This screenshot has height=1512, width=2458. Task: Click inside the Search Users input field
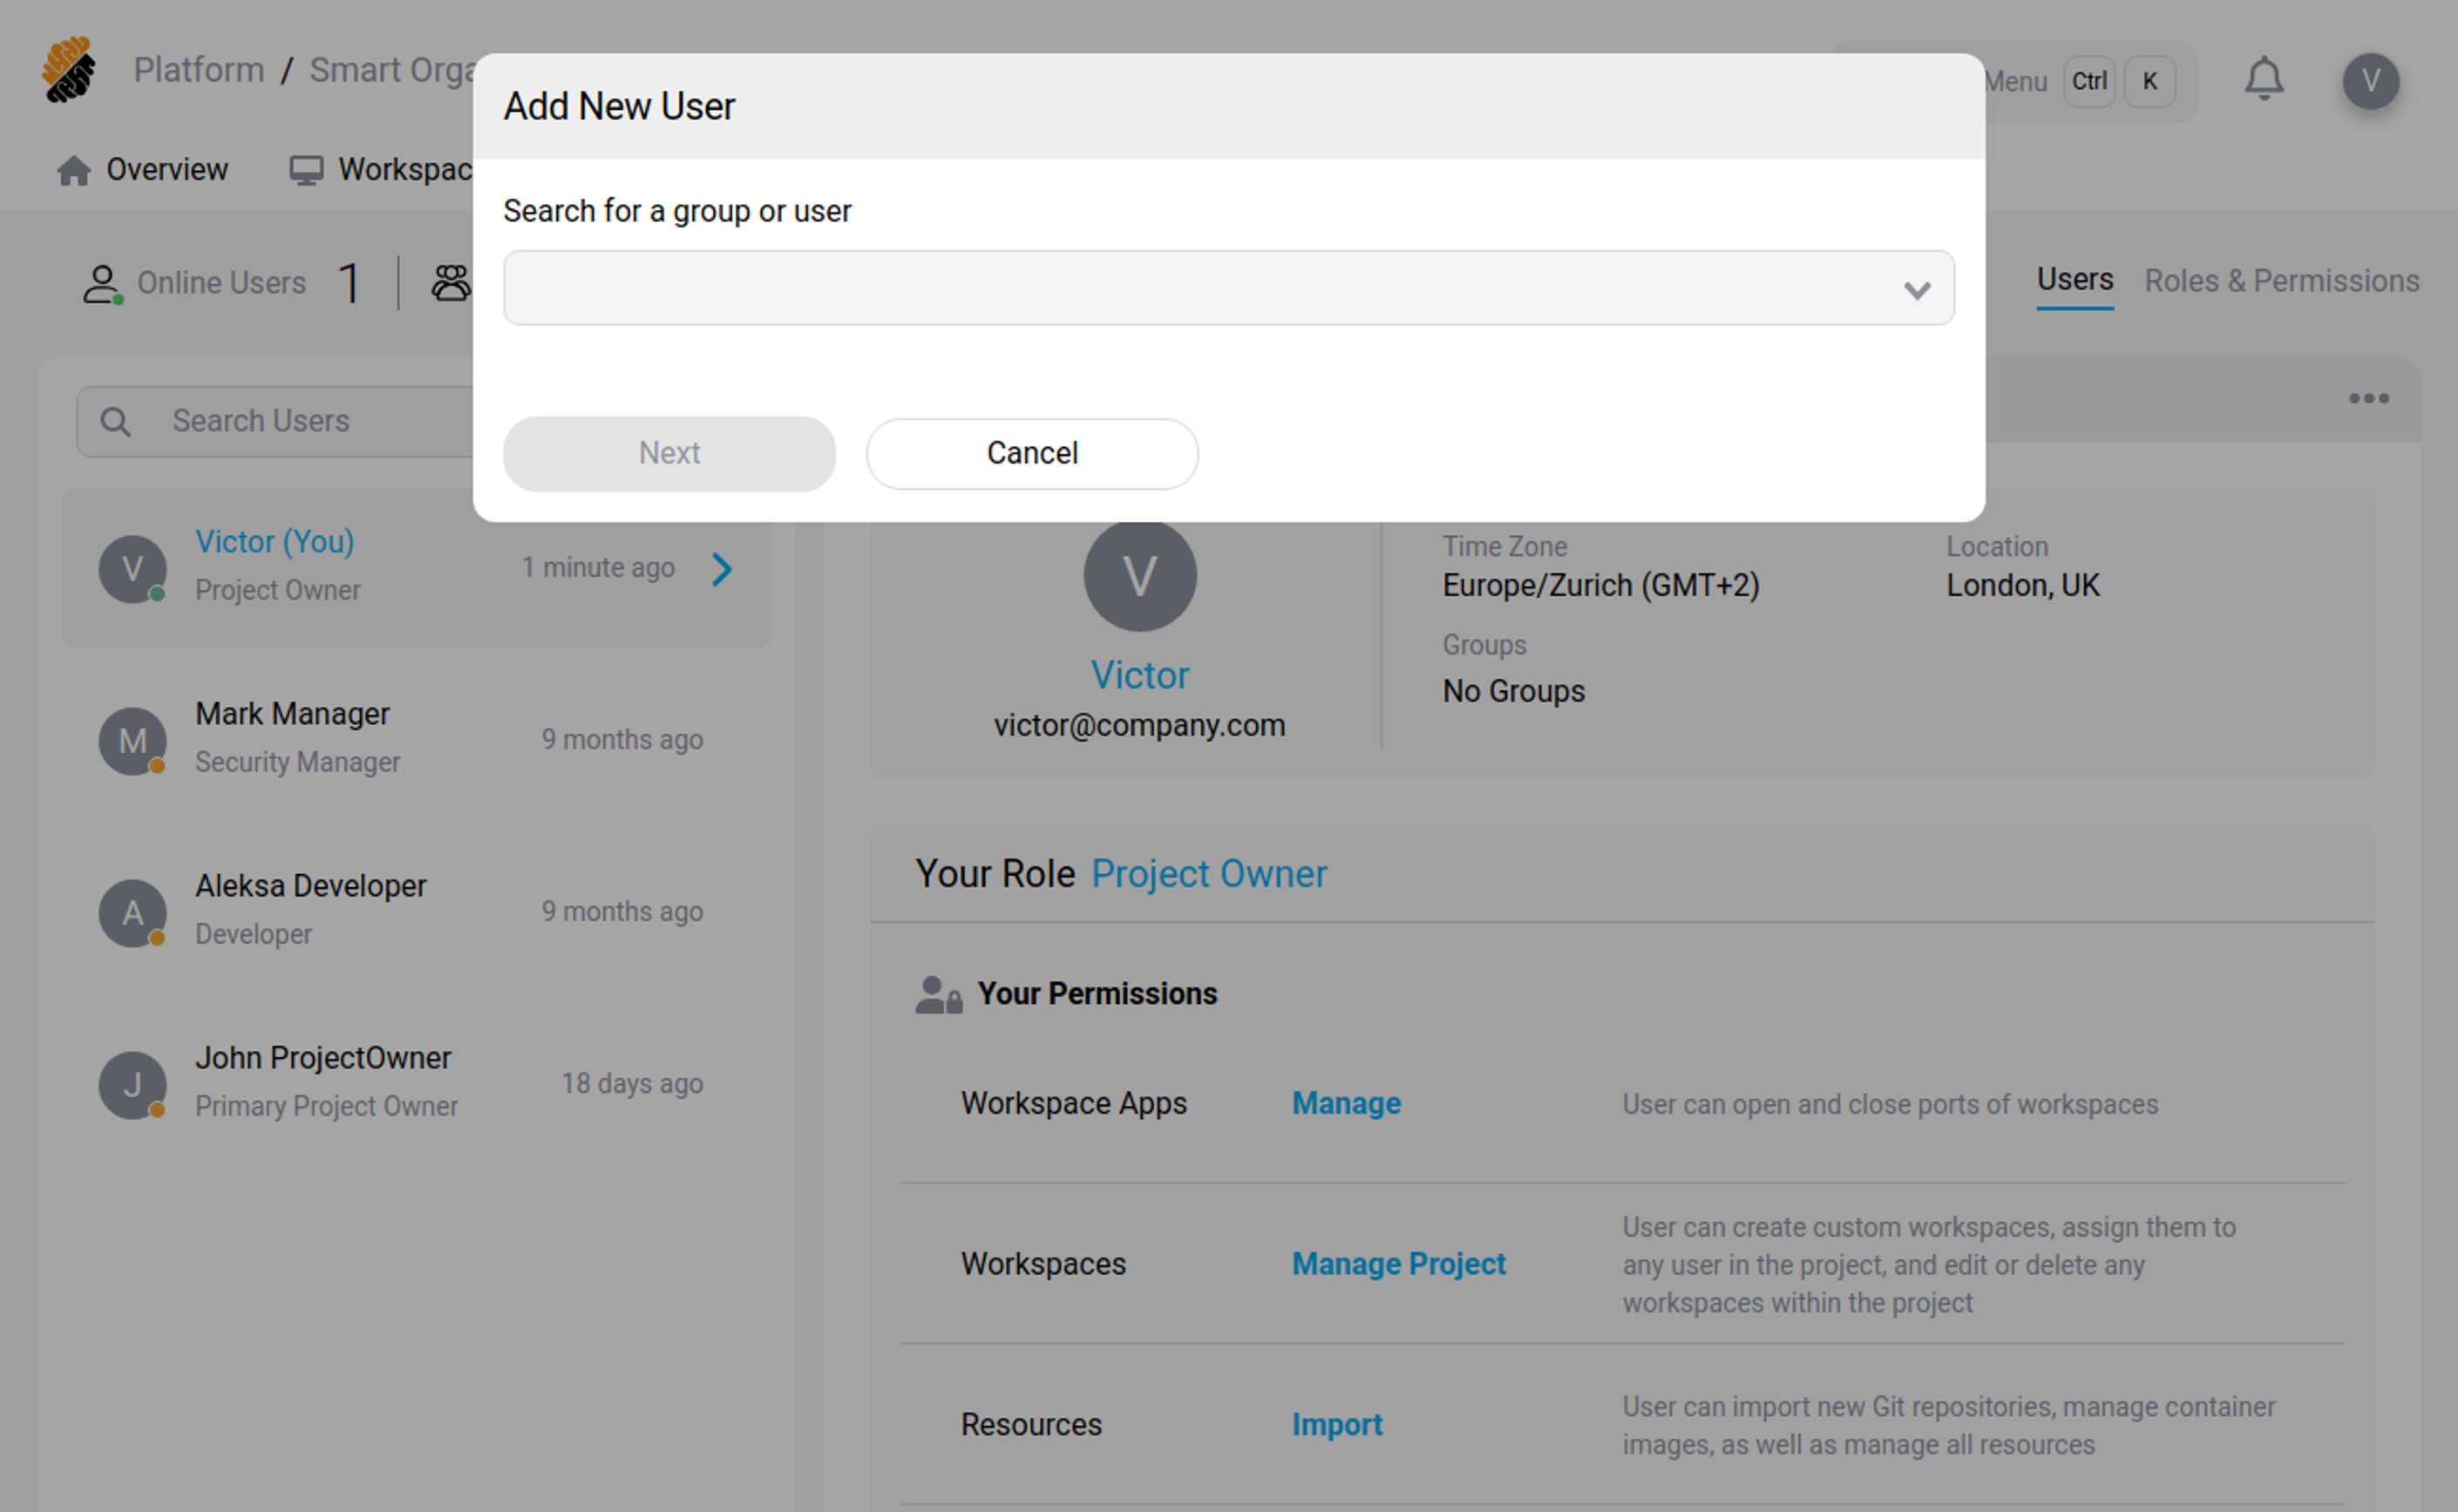pos(300,421)
